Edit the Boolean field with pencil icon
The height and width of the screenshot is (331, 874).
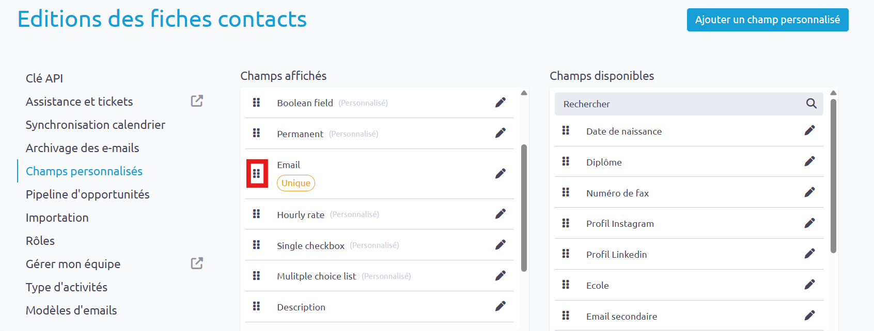click(500, 103)
